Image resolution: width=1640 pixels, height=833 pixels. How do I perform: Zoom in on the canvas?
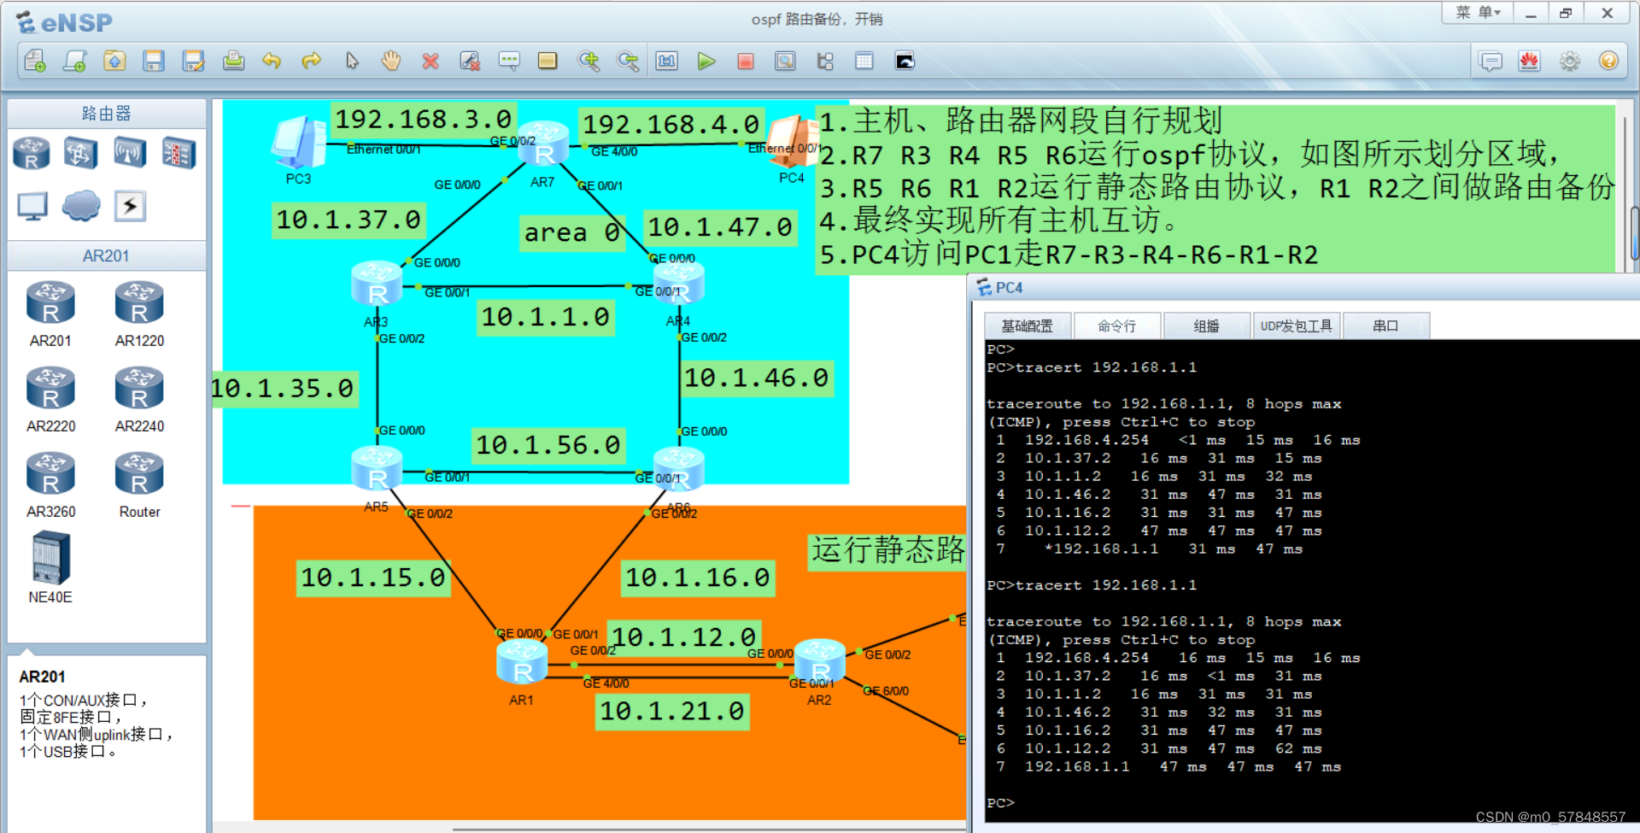589,61
